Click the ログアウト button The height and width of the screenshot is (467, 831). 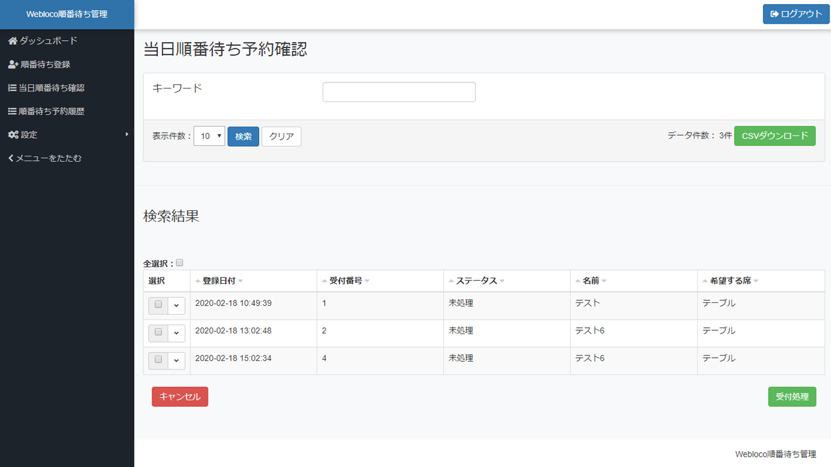[x=796, y=14]
